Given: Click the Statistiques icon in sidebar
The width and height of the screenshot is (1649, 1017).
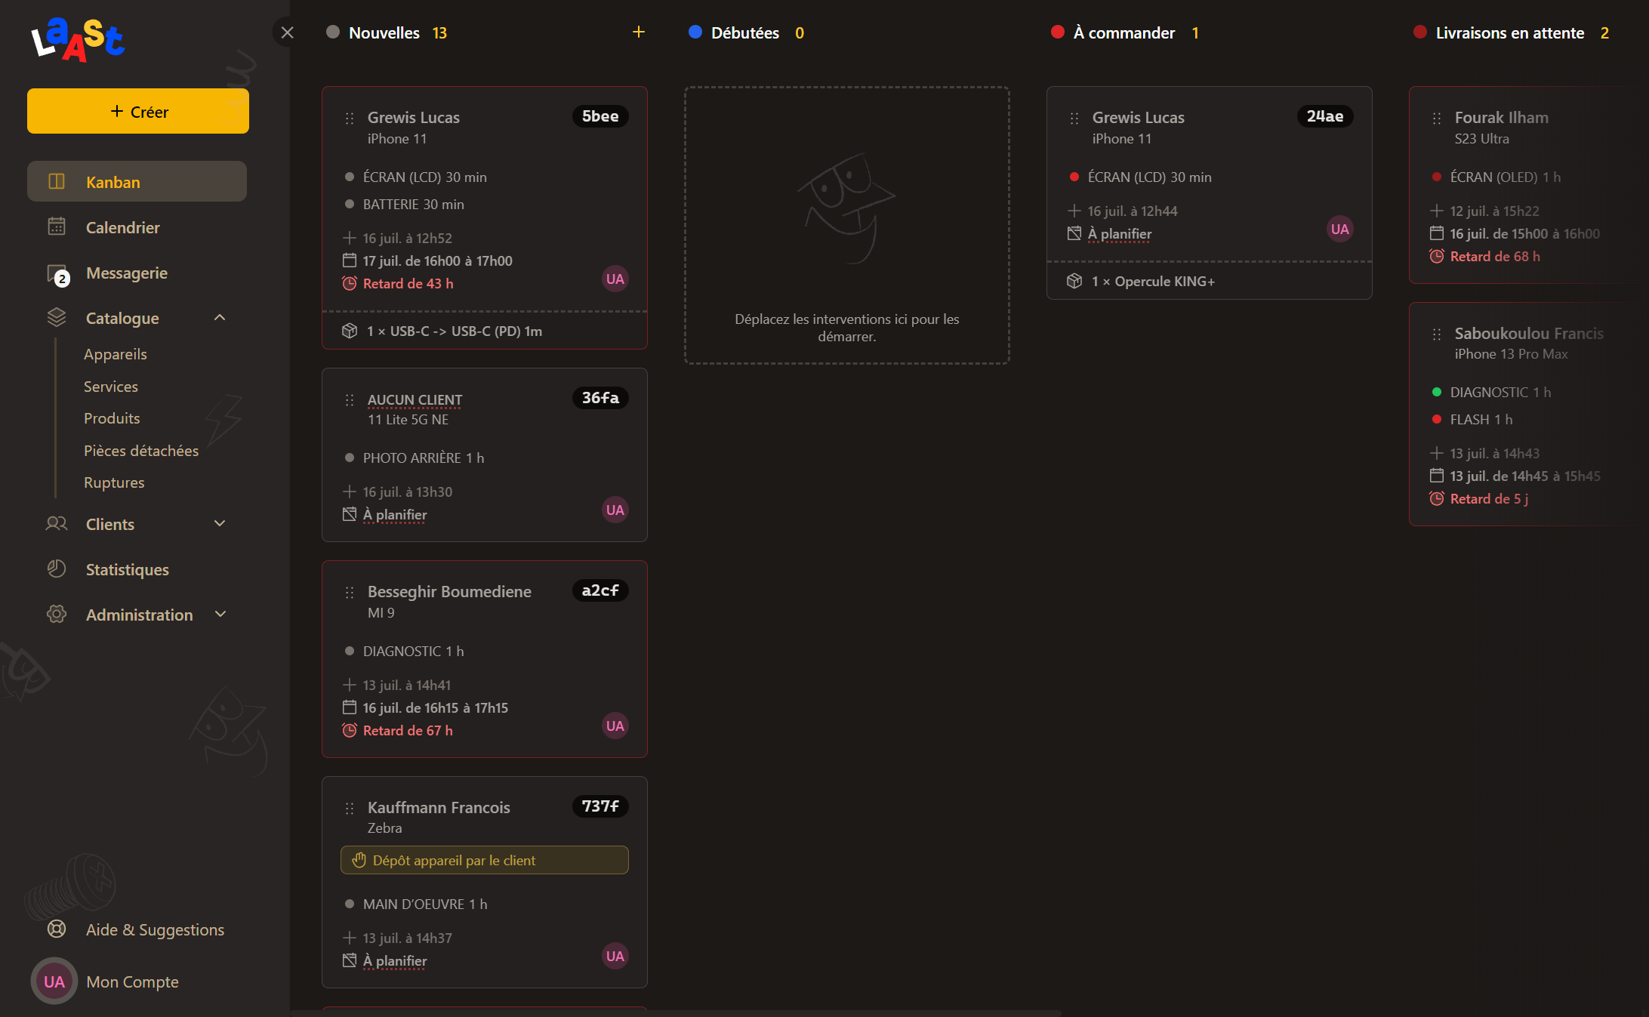Looking at the screenshot, I should (57, 569).
